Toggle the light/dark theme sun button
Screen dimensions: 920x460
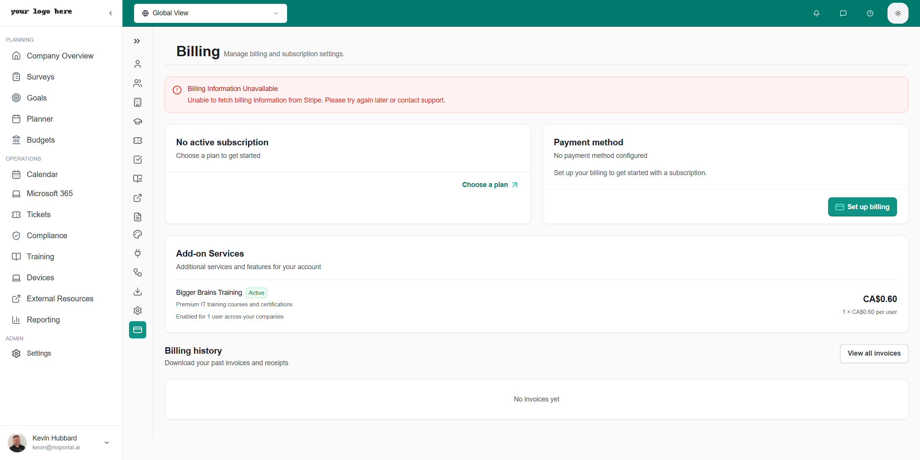(x=898, y=13)
